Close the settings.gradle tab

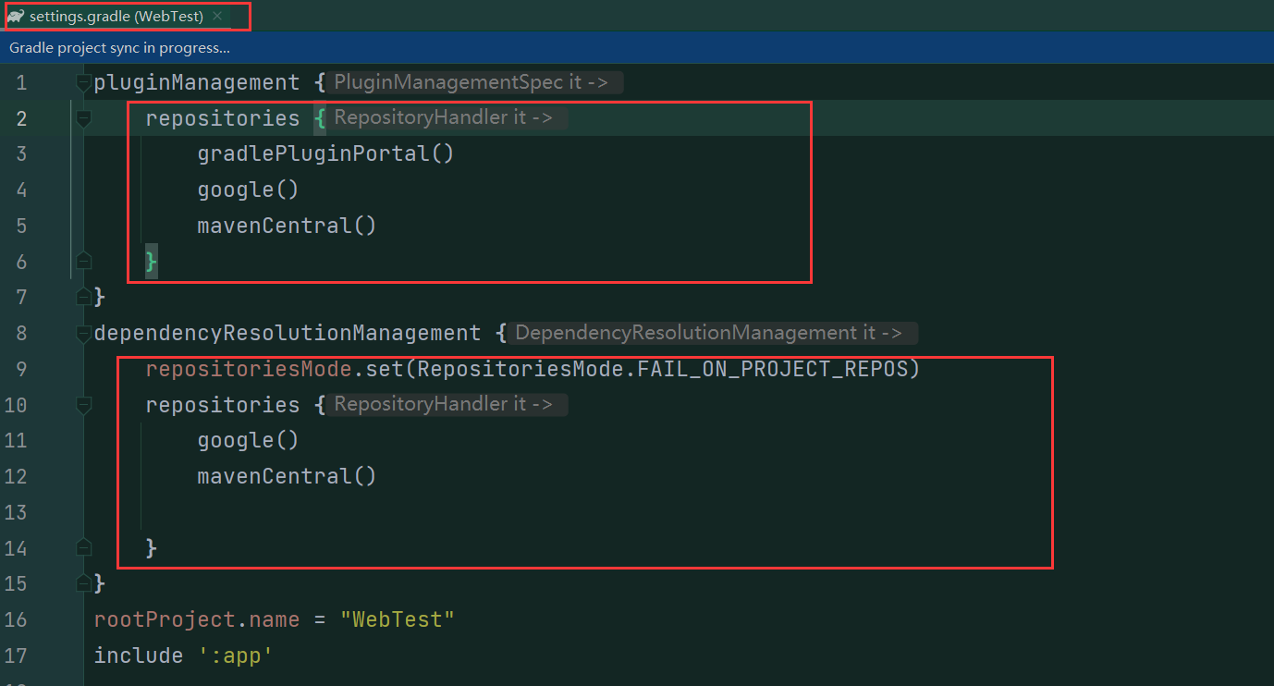pos(217,17)
